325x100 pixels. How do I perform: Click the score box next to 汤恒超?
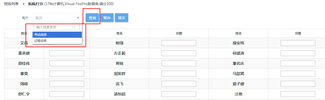[179, 94]
